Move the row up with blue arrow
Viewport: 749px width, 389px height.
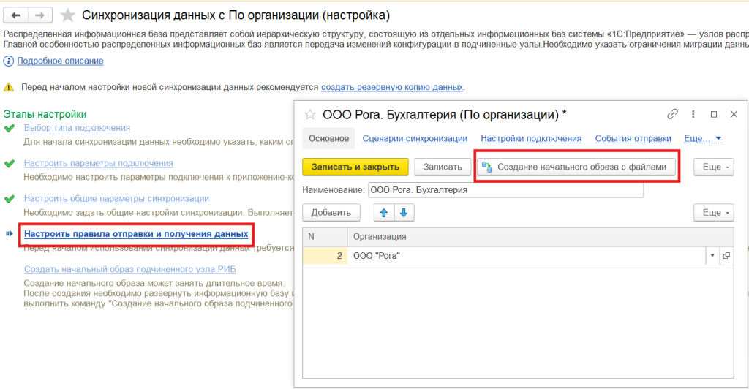click(384, 212)
